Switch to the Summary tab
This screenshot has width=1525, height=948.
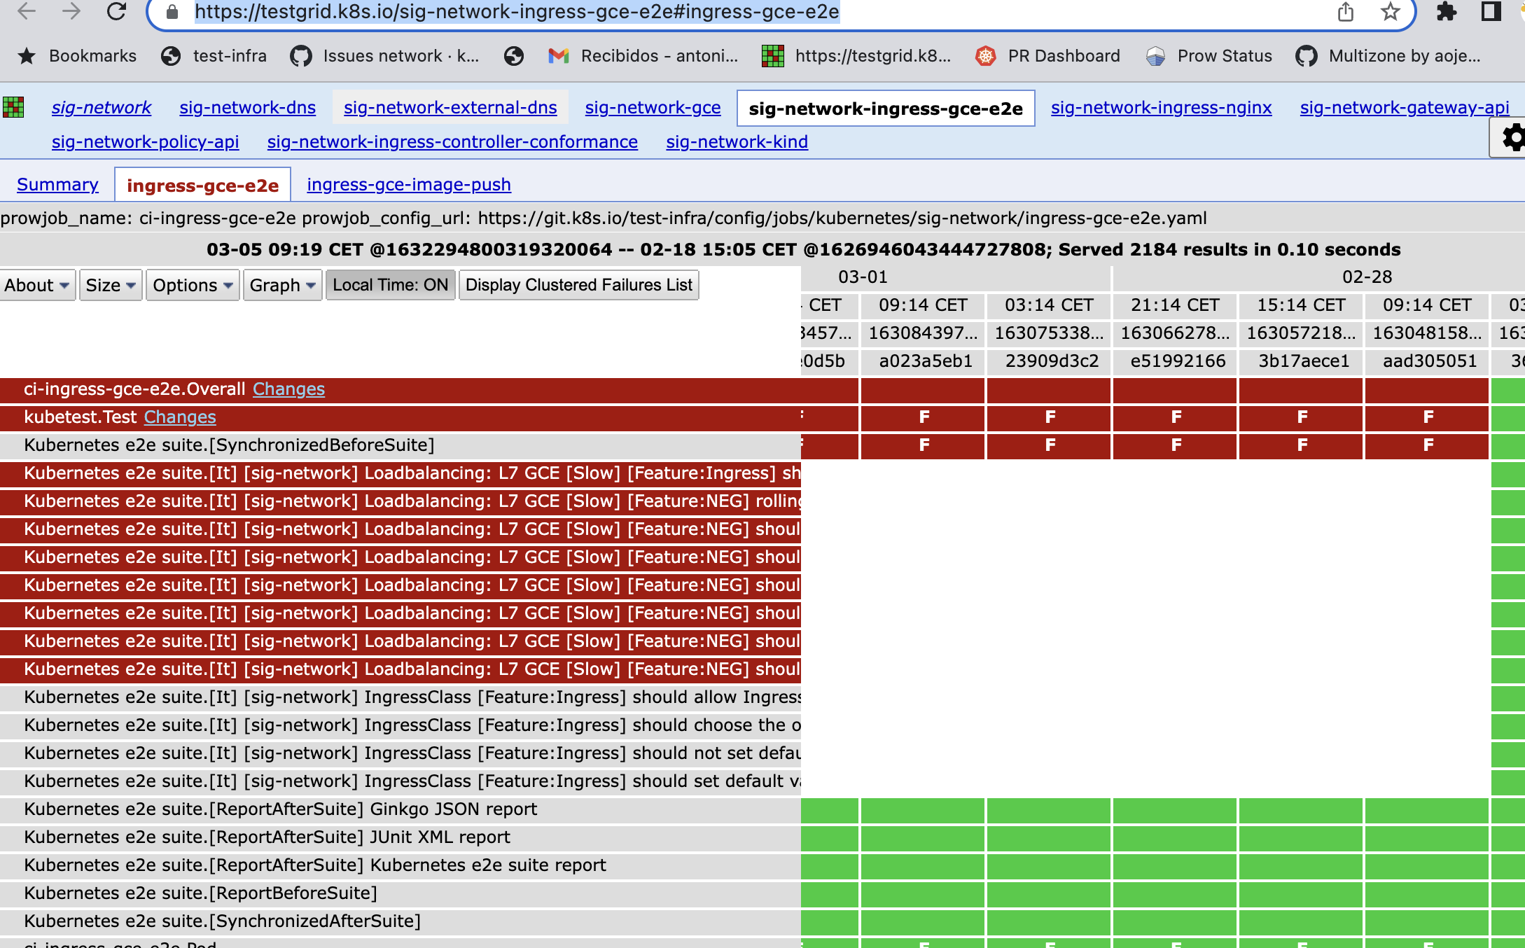click(57, 184)
